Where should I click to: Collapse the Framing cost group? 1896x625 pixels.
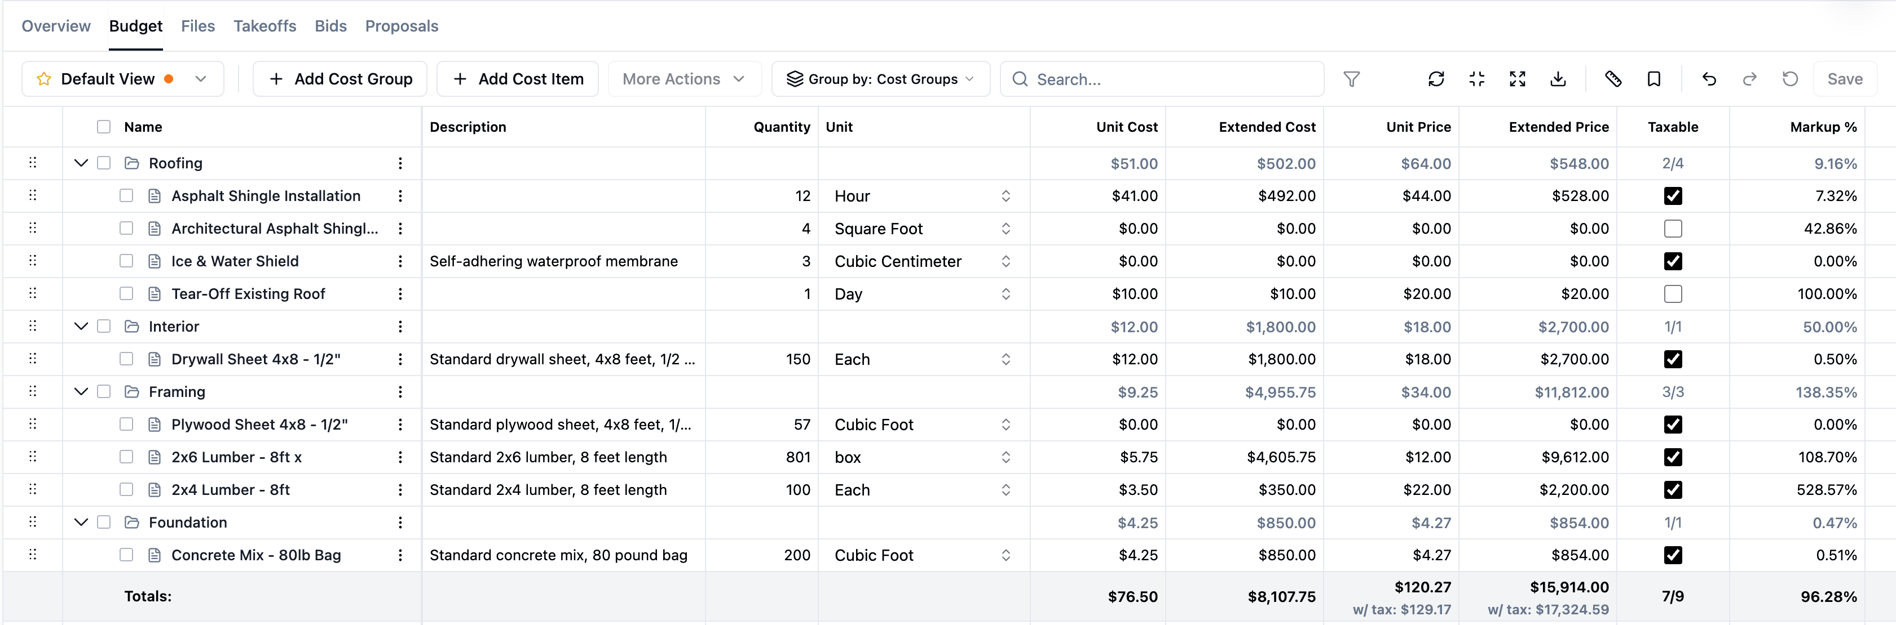coord(81,392)
